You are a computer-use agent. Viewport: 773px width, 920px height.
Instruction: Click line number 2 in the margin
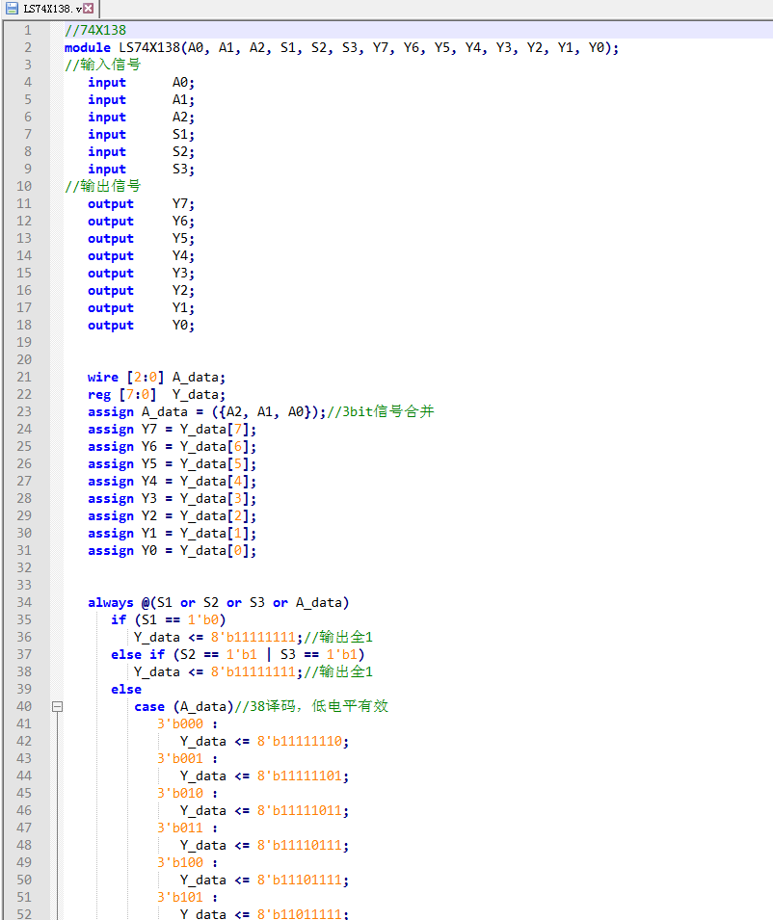click(28, 47)
